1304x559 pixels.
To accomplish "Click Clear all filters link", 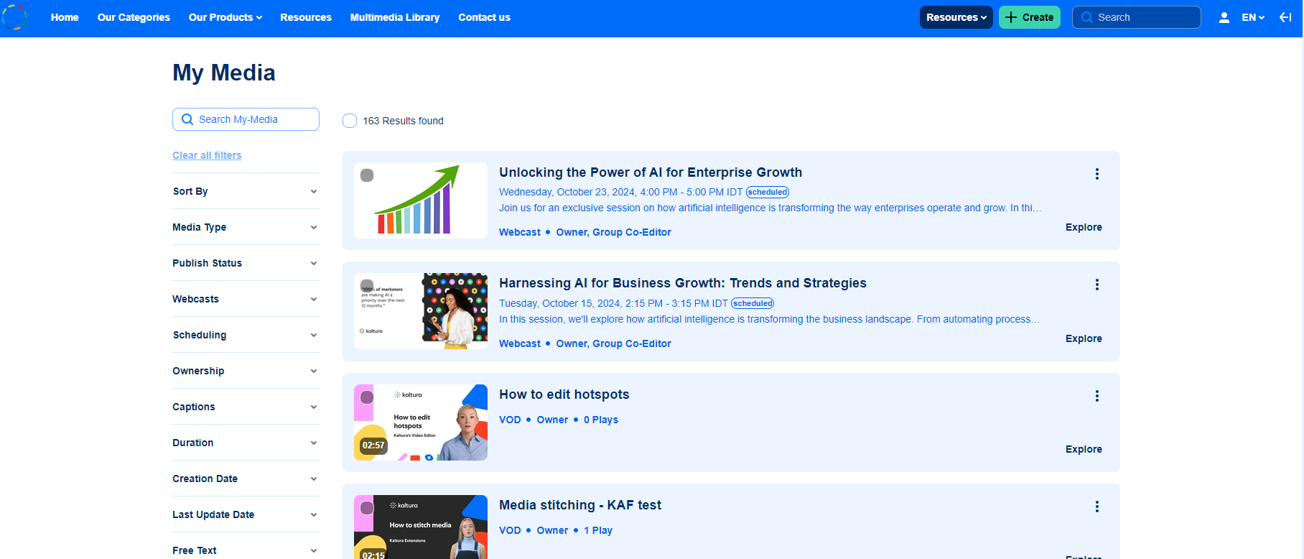I will (x=207, y=155).
